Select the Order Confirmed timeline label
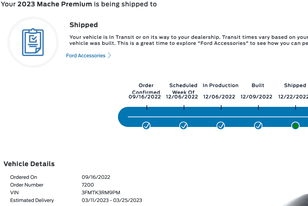This screenshot has width=308, height=206. tap(146, 88)
